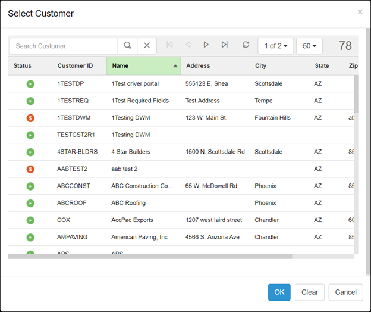Screen dimensions: 371x312
Task: Refresh the customer list
Action: [x=246, y=45]
